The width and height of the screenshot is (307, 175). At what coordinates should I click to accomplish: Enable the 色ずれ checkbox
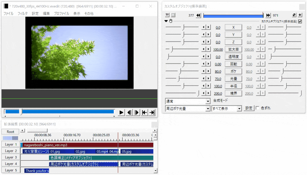258,108
